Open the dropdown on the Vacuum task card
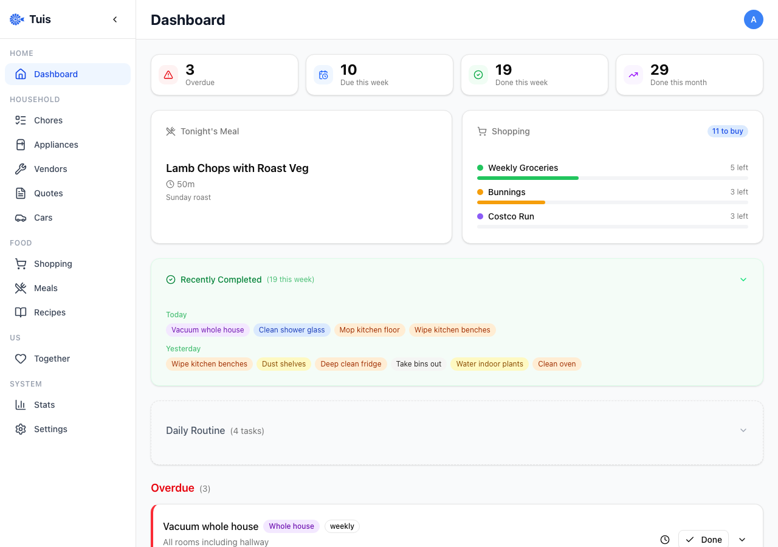This screenshot has width=778, height=547. pyautogui.click(x=742, y=540)
